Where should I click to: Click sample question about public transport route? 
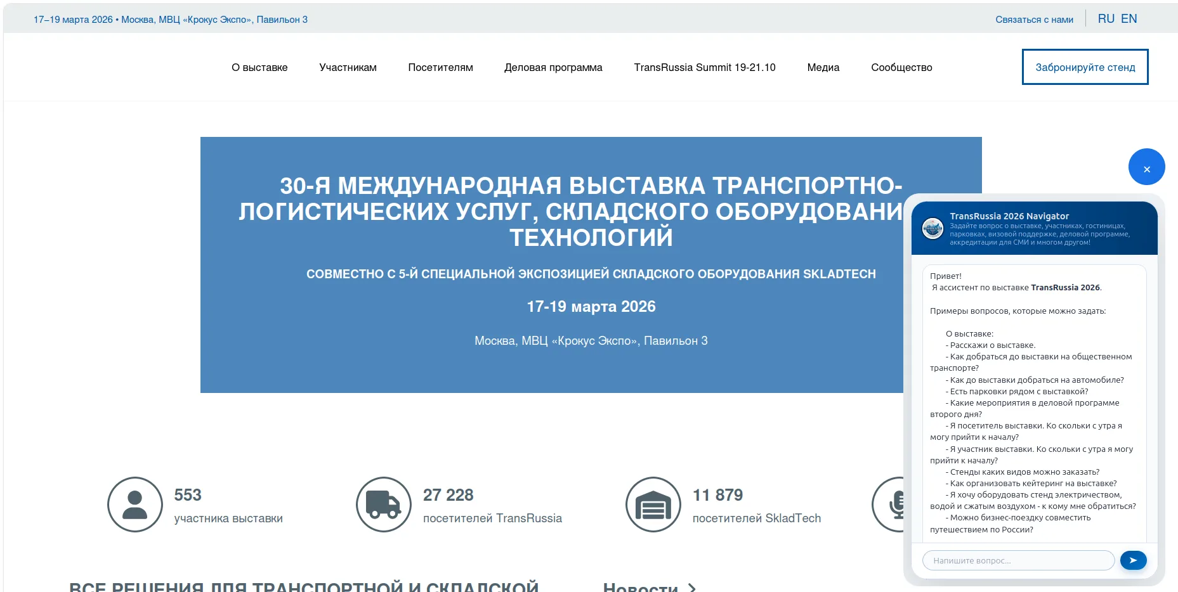(x=1031, y=363)
